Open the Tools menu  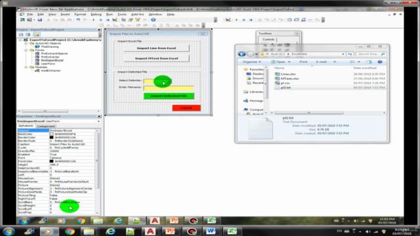(x=122, y=14)
